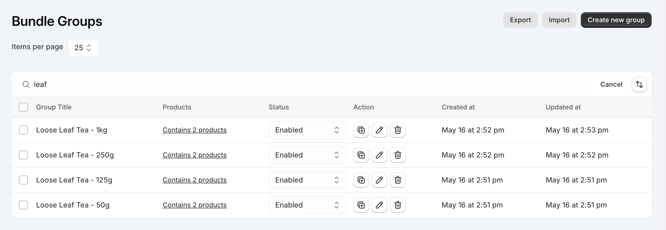Edit the Loose Leaf Tea - 250g group
This screenshot has width=666, height=230.
(379, 155)
